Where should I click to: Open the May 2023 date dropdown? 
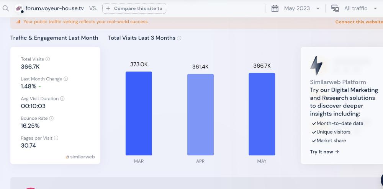301,8
